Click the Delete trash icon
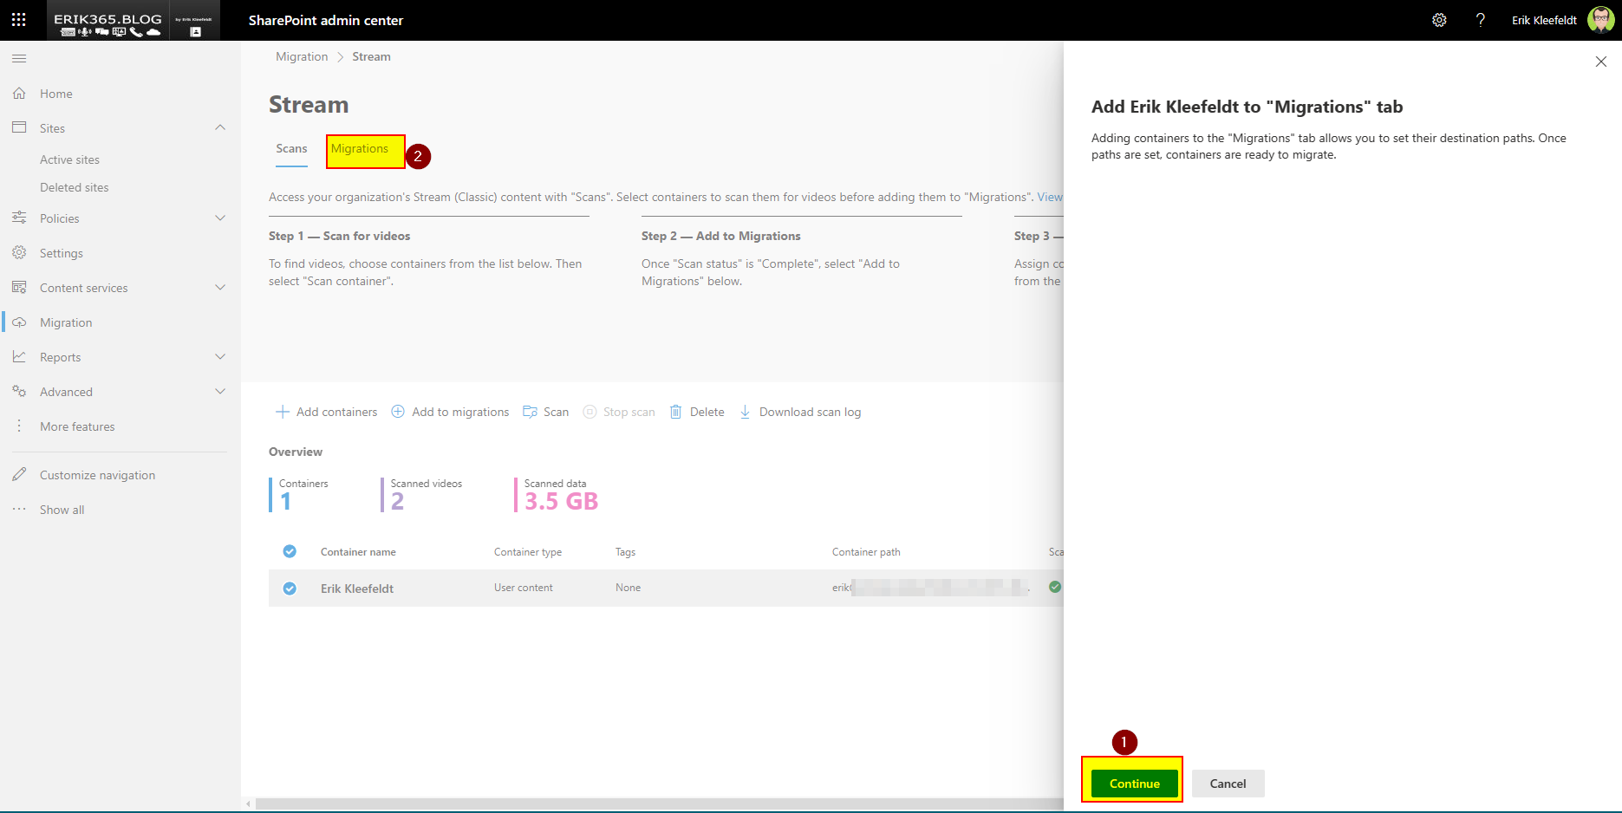Viewport: 1622px width, 813px height. point(676,412)
